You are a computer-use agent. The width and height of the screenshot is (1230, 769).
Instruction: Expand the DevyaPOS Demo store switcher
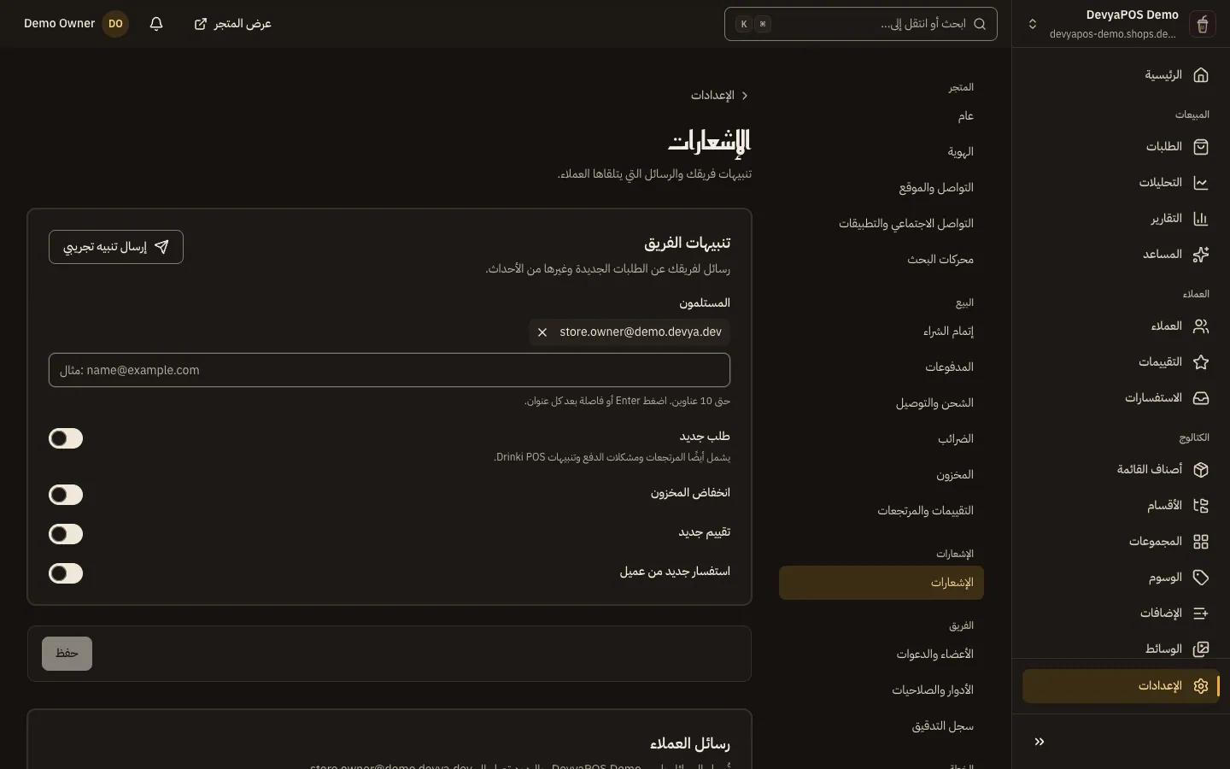[1121, 24]
